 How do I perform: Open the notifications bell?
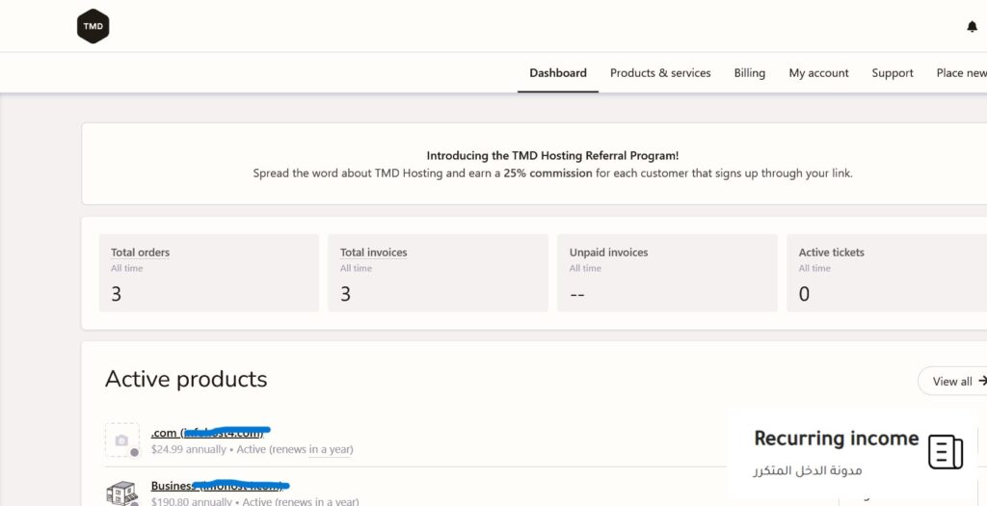(972, 26)
